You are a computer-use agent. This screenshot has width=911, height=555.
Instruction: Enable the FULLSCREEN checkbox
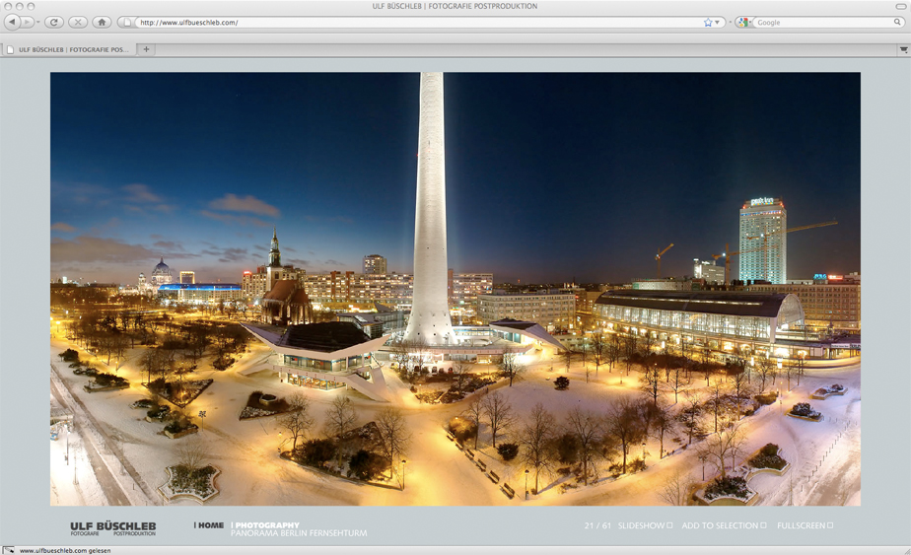coord(830,525)
